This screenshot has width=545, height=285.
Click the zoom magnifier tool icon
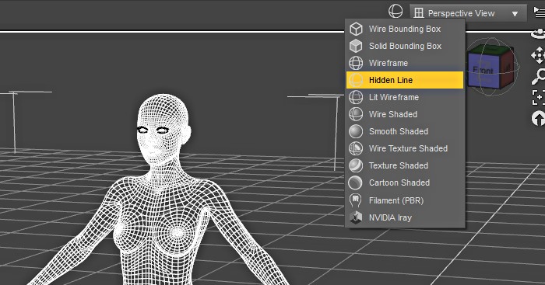coord(539,76)
